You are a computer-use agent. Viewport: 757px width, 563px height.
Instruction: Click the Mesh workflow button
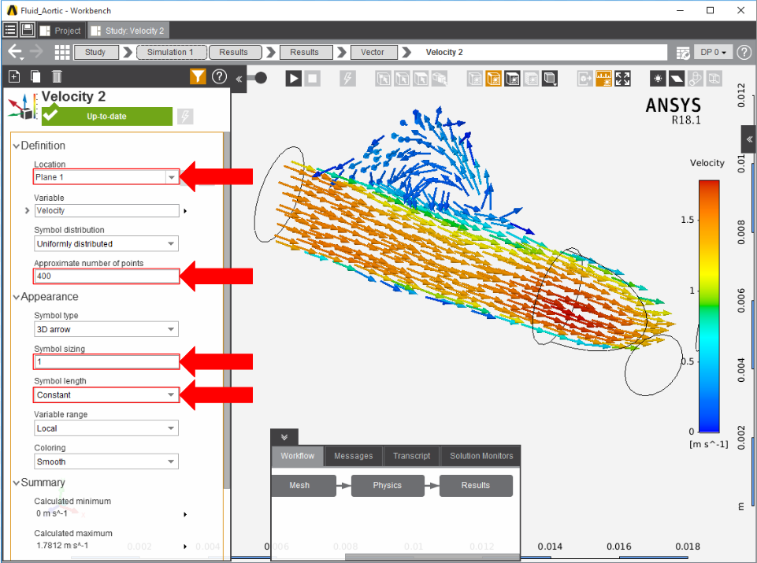click(303, 485)
